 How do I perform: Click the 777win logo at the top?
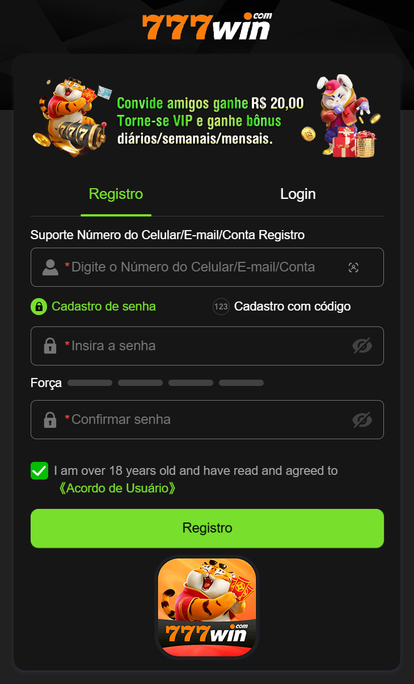coord(207,25)
